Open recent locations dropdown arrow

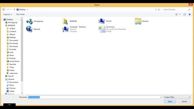point(11,9)
